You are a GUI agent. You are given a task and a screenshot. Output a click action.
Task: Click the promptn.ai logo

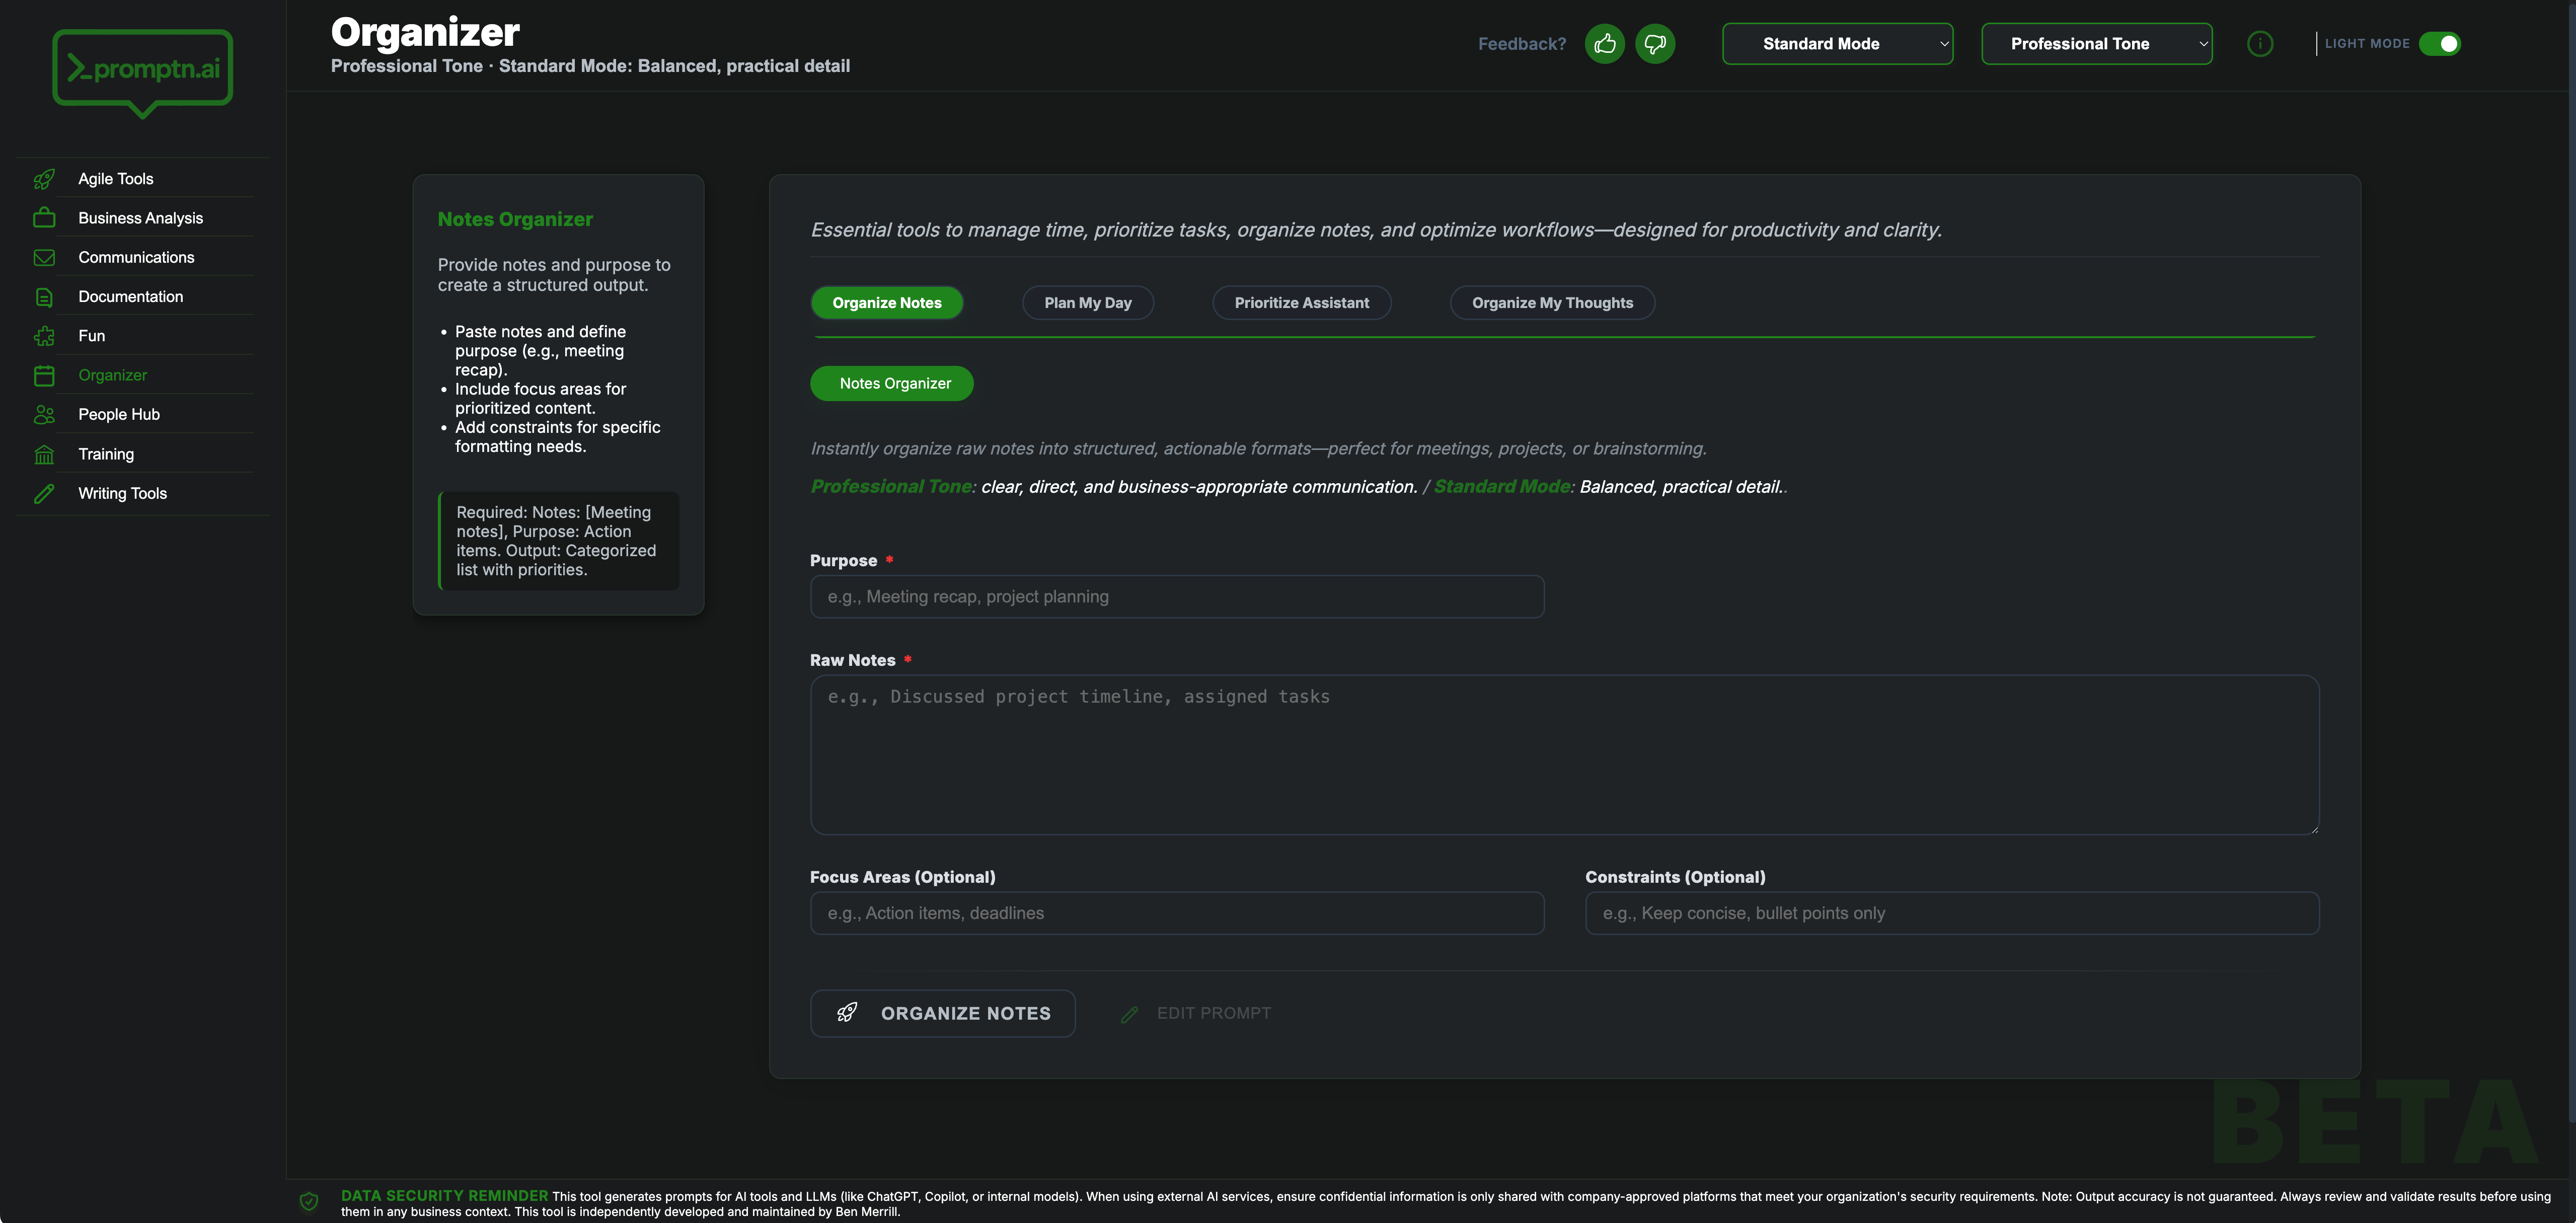tap(143, 71)
